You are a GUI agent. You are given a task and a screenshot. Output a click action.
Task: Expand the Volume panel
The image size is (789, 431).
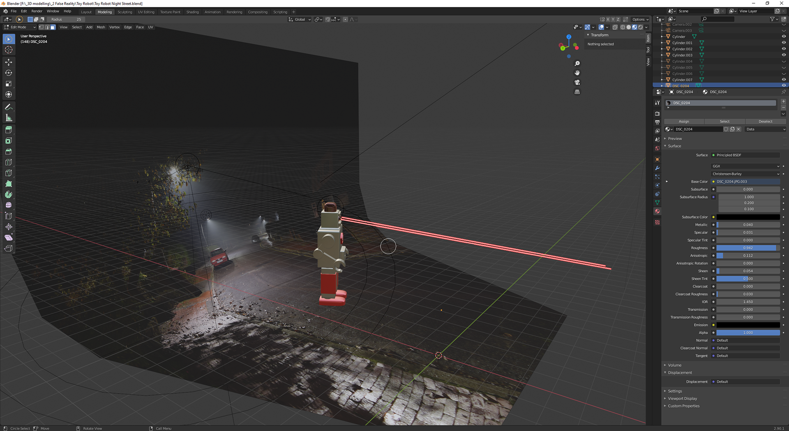coord(674,365)
